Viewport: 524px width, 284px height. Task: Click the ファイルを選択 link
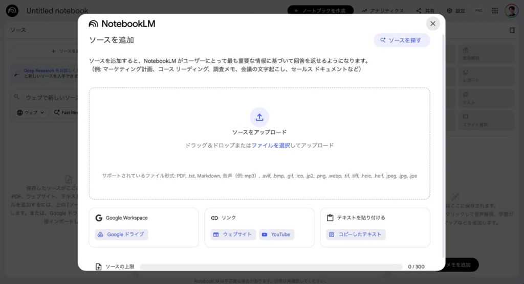click(271, 146)
